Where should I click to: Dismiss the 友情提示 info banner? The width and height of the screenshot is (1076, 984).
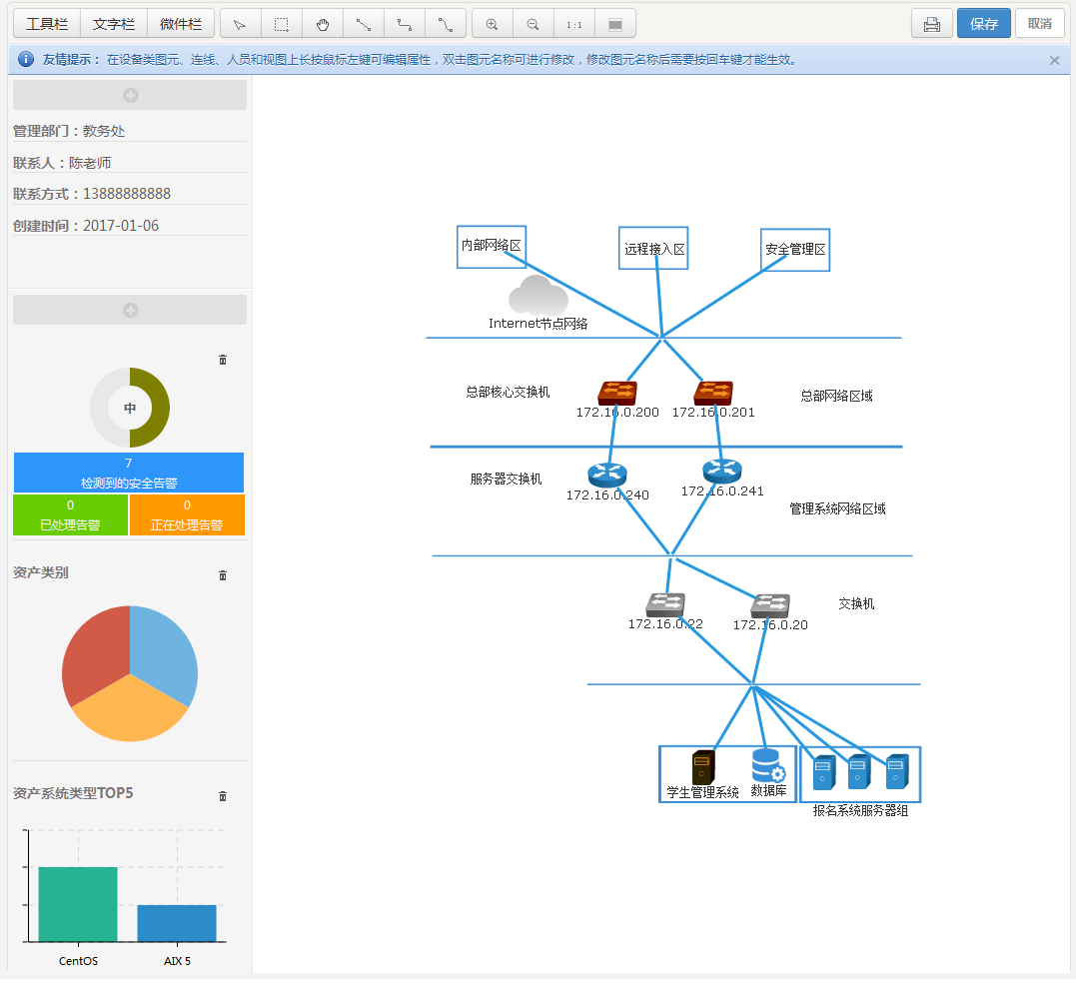(x=1054, y=60)
